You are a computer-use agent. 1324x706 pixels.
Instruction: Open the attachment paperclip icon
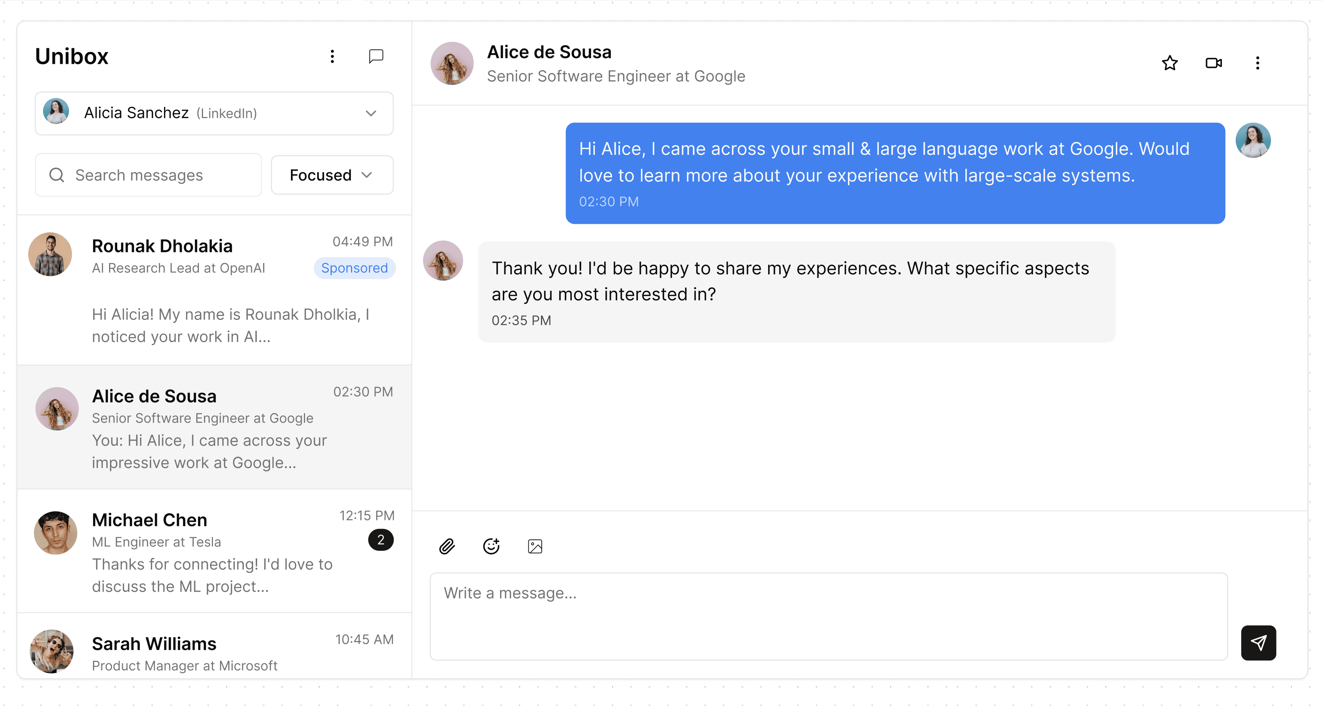(x=447, y=546)
